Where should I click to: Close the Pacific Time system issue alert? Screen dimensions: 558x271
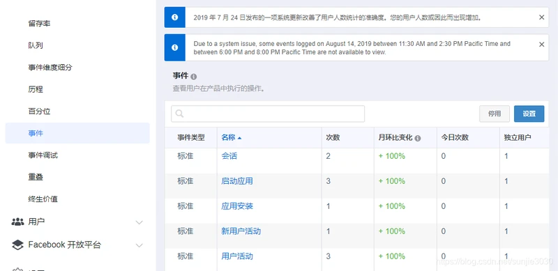pos(542,45)
